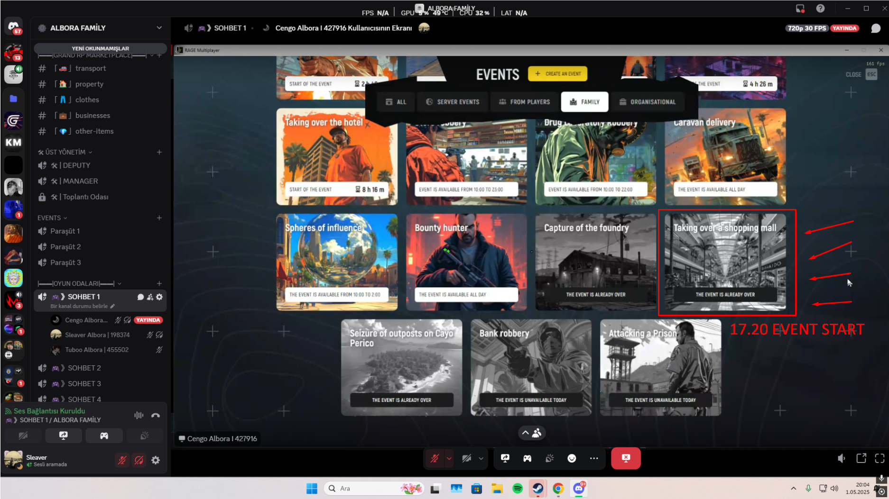Open chat thread bubble icon top right
The height and width of the screenshot is (499, 889).
876,28
